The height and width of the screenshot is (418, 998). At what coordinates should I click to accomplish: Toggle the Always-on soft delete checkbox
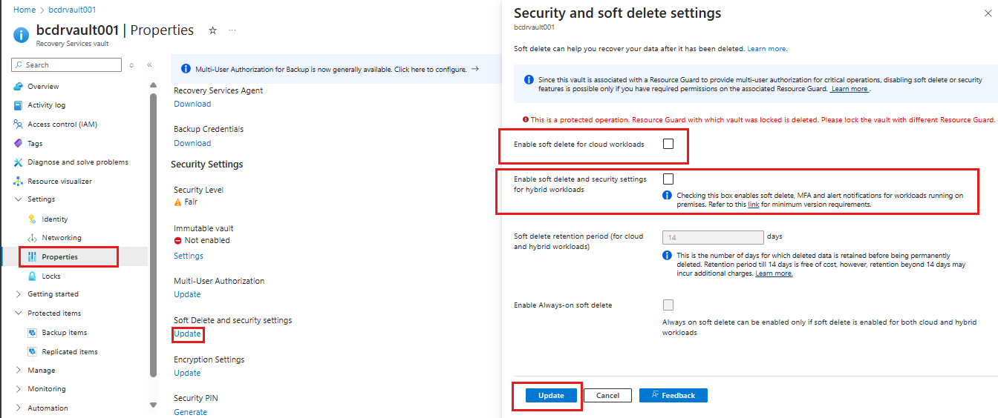[x=668, y=305]
